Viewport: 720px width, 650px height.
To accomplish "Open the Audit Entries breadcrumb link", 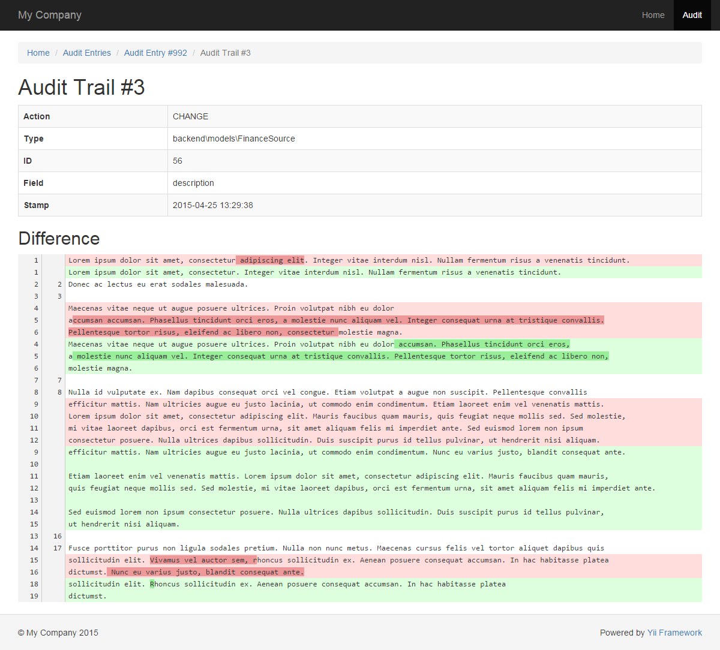I will (87, 53).
